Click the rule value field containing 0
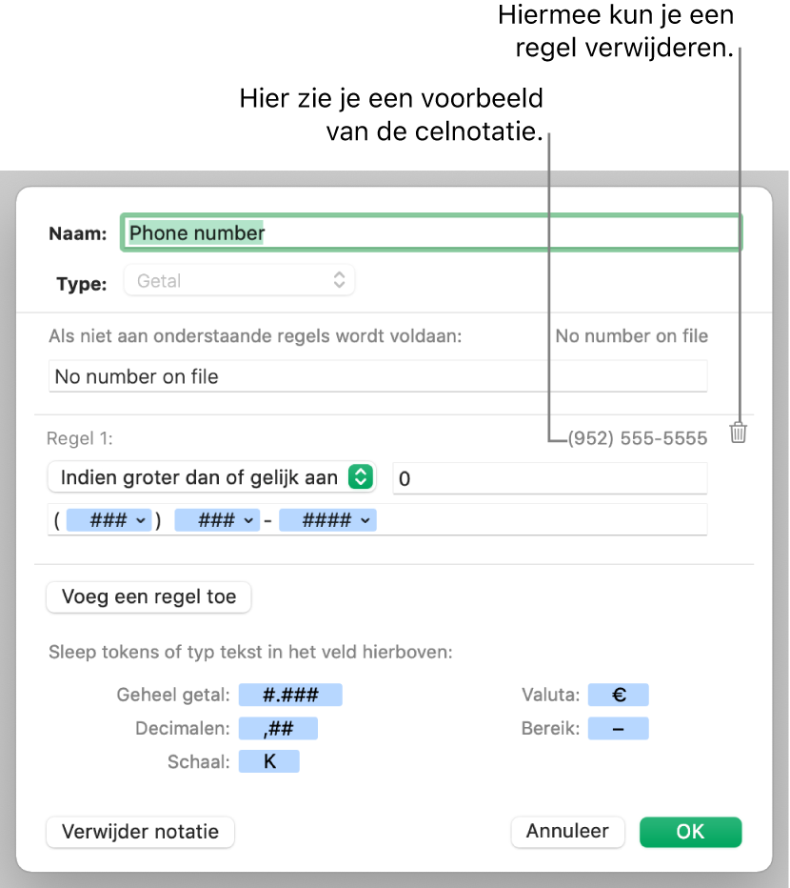 click(x=549, y=478)
